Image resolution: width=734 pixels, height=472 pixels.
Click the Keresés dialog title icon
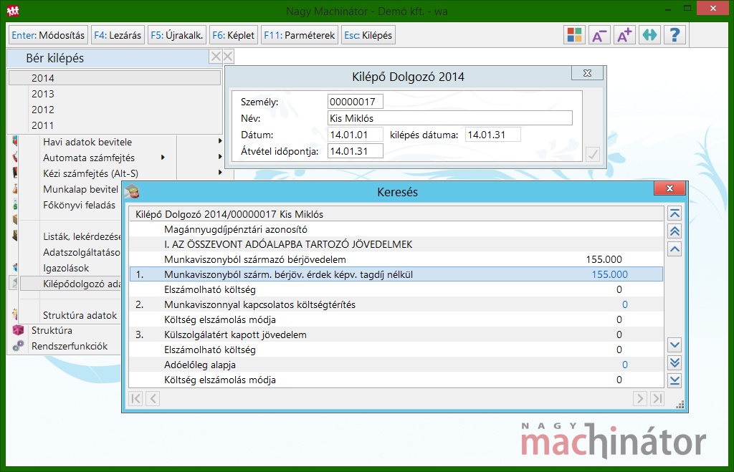132,191
